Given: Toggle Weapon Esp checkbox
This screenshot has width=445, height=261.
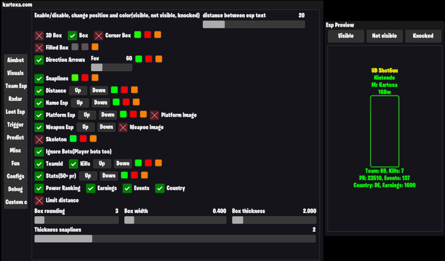Looking at the screenshot, I should 39,127.
